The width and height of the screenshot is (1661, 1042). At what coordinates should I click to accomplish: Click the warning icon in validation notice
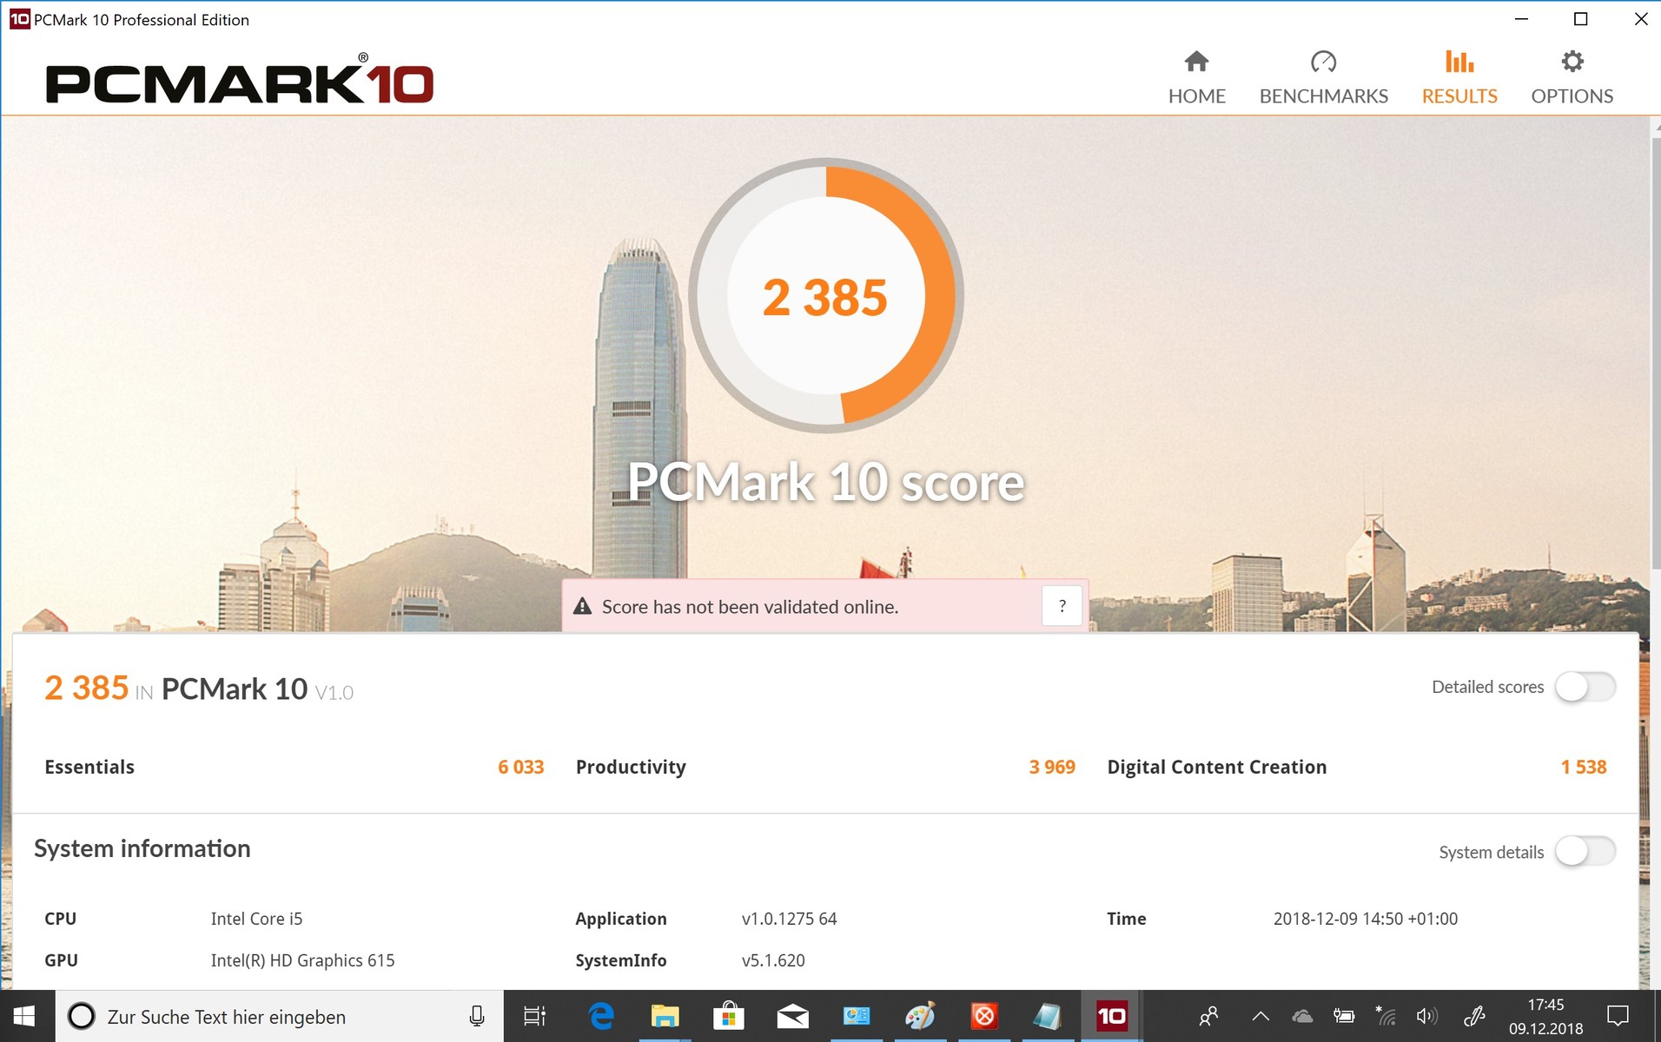583,607
